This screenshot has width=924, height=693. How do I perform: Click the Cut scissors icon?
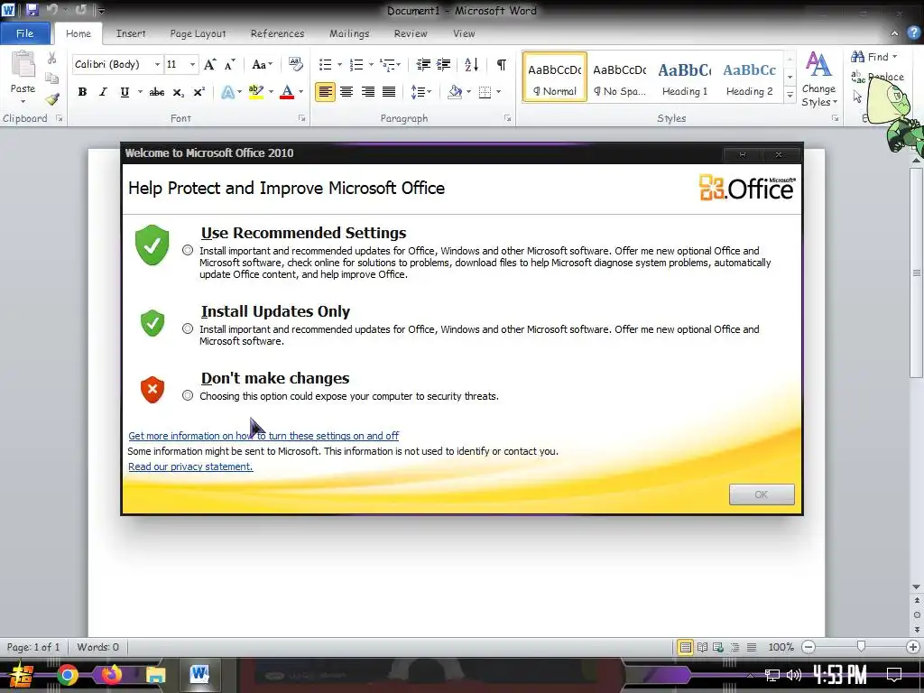pyautogui.click(x=51, y=58)
